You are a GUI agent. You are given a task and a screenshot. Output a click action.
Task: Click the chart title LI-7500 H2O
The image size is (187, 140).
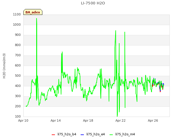[93, 3]
